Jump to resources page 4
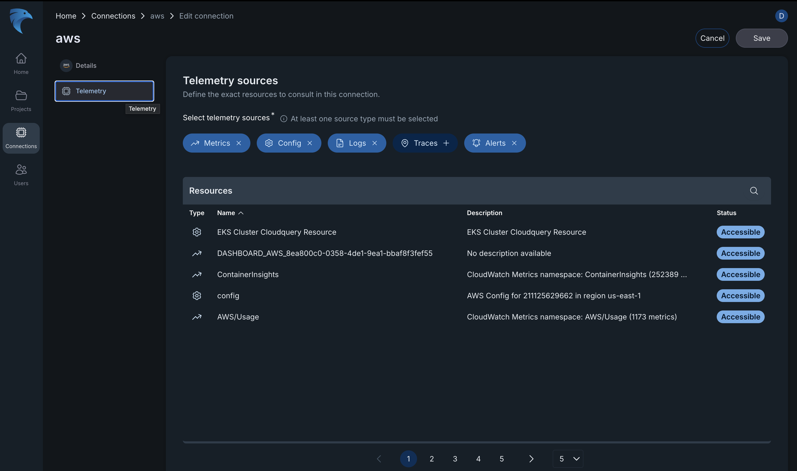Screen dimensions: 797x471 click(478, 459)
